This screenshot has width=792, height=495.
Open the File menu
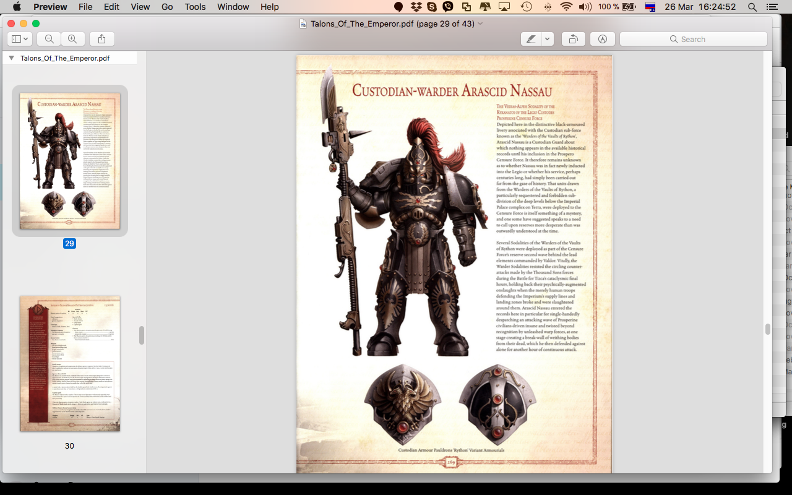85,7
